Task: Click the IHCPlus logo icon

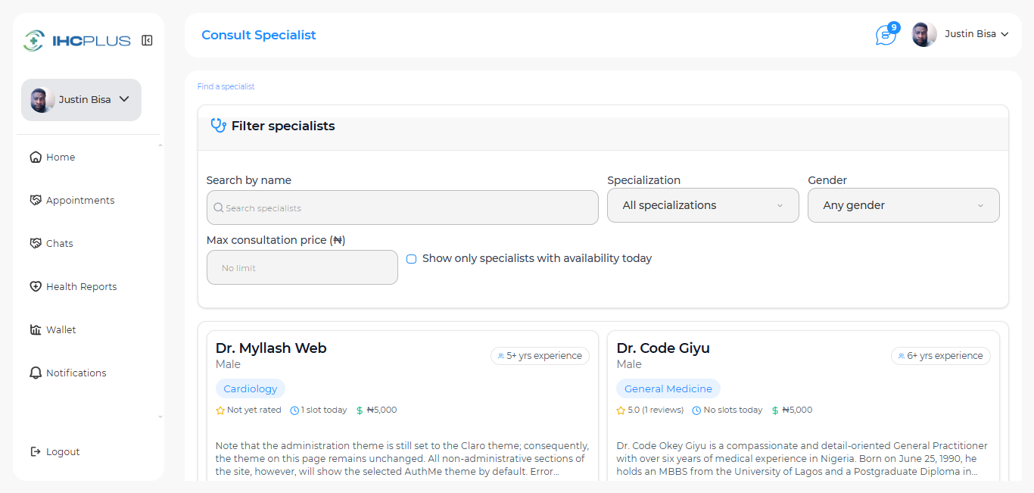Action: click(x=34, y=40)
